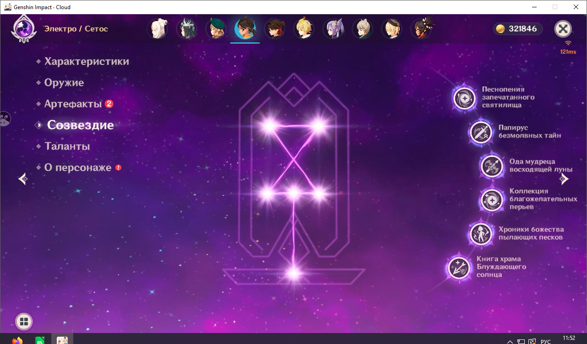Select the Созвездие menu section
Viewport: 587px width, 344px height.
pos(80,125)
